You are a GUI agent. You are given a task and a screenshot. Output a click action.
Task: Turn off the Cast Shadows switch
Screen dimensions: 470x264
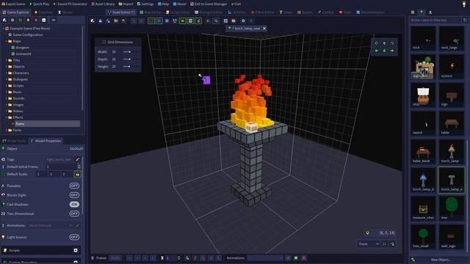pos(74,204)
